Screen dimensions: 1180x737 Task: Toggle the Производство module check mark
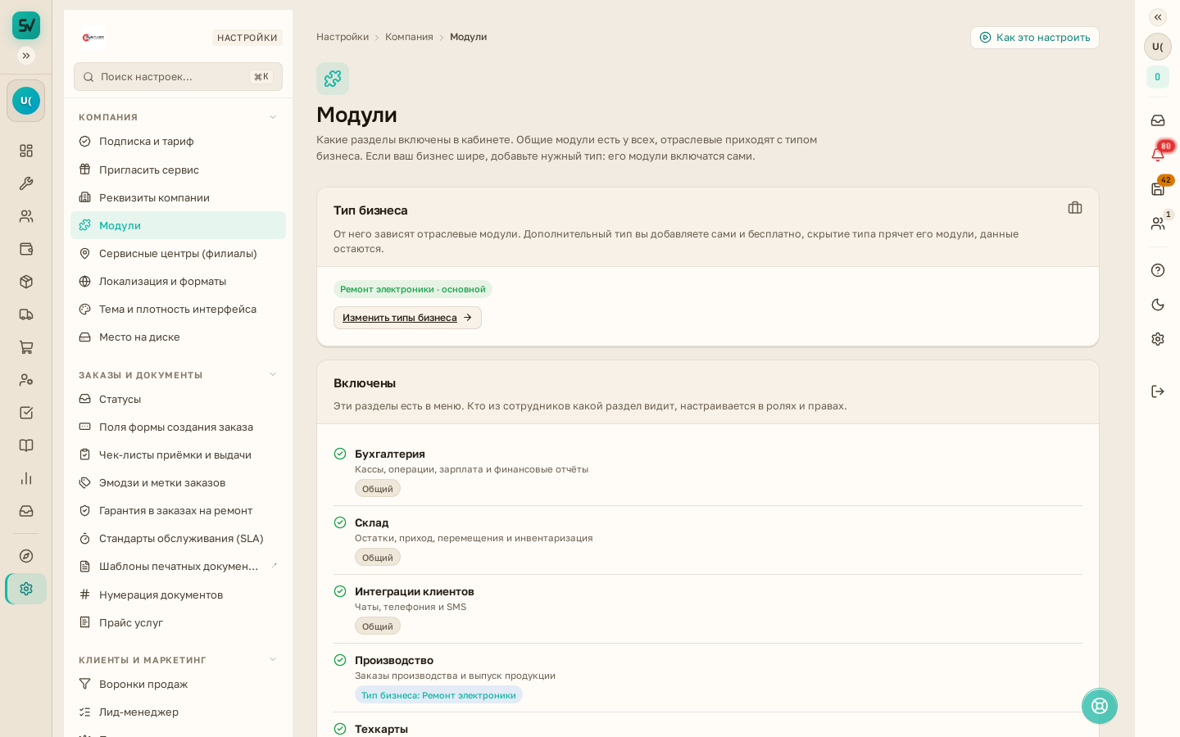click(x=340, y=660)
